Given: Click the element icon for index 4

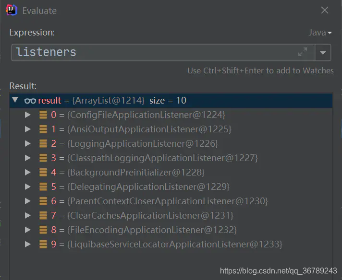Looking at the screenshot, I should point(43,172).
